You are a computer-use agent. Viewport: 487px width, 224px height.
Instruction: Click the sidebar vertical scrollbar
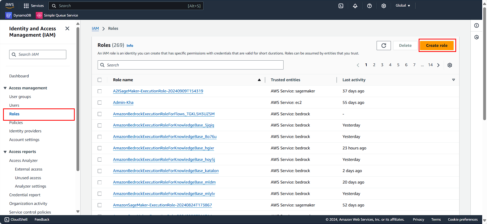(78, 99)
